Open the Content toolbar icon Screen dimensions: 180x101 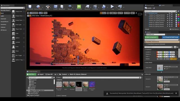pos(56,7)
